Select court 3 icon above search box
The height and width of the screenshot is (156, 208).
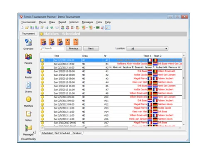(60, 42)
